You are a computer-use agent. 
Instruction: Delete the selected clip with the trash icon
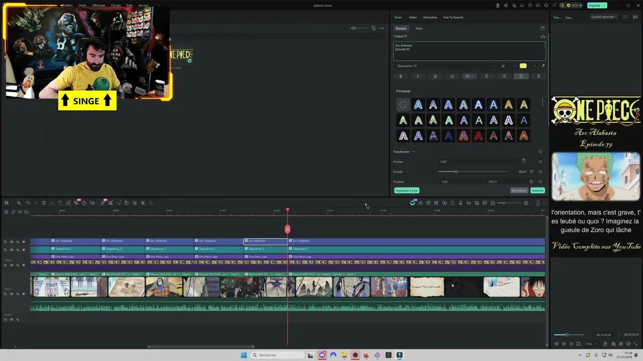44,203
